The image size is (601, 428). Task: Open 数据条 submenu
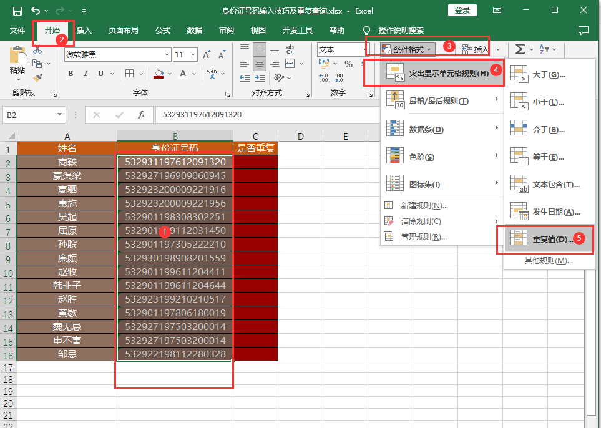[442, 129]
